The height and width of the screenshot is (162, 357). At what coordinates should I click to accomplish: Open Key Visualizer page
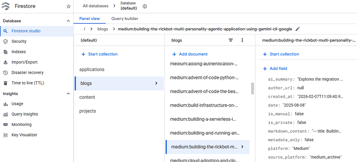tap(37, 135)
